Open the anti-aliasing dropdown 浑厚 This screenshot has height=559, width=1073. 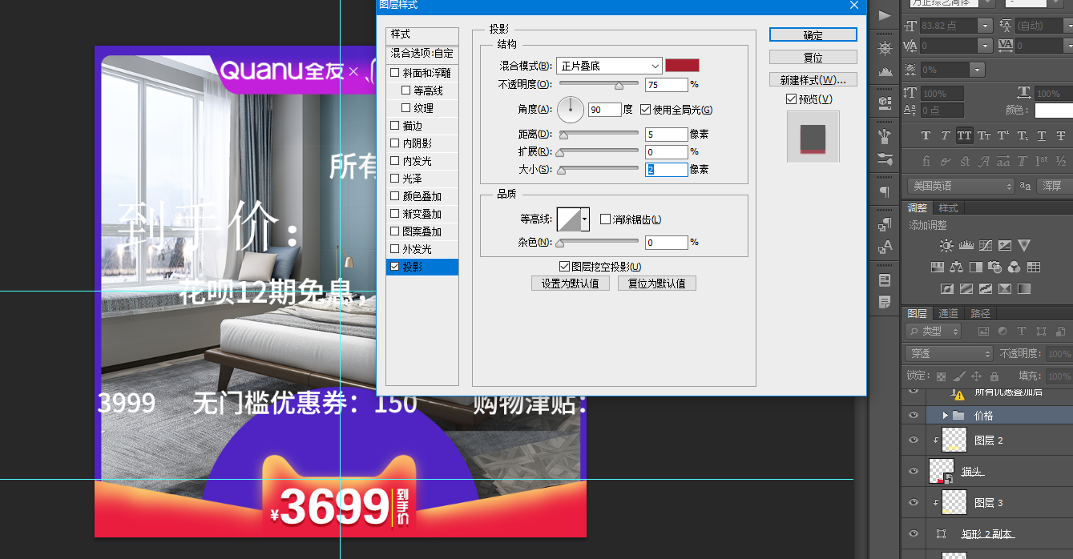(1055, 186)
